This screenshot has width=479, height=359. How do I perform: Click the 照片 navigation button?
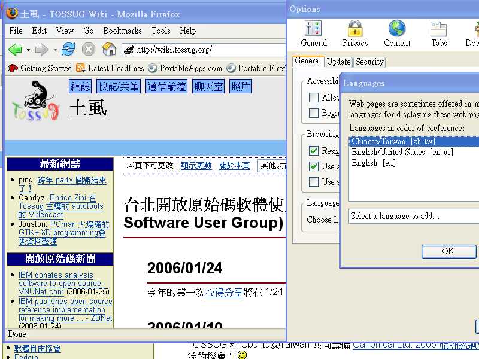click(x=241, y=86)
